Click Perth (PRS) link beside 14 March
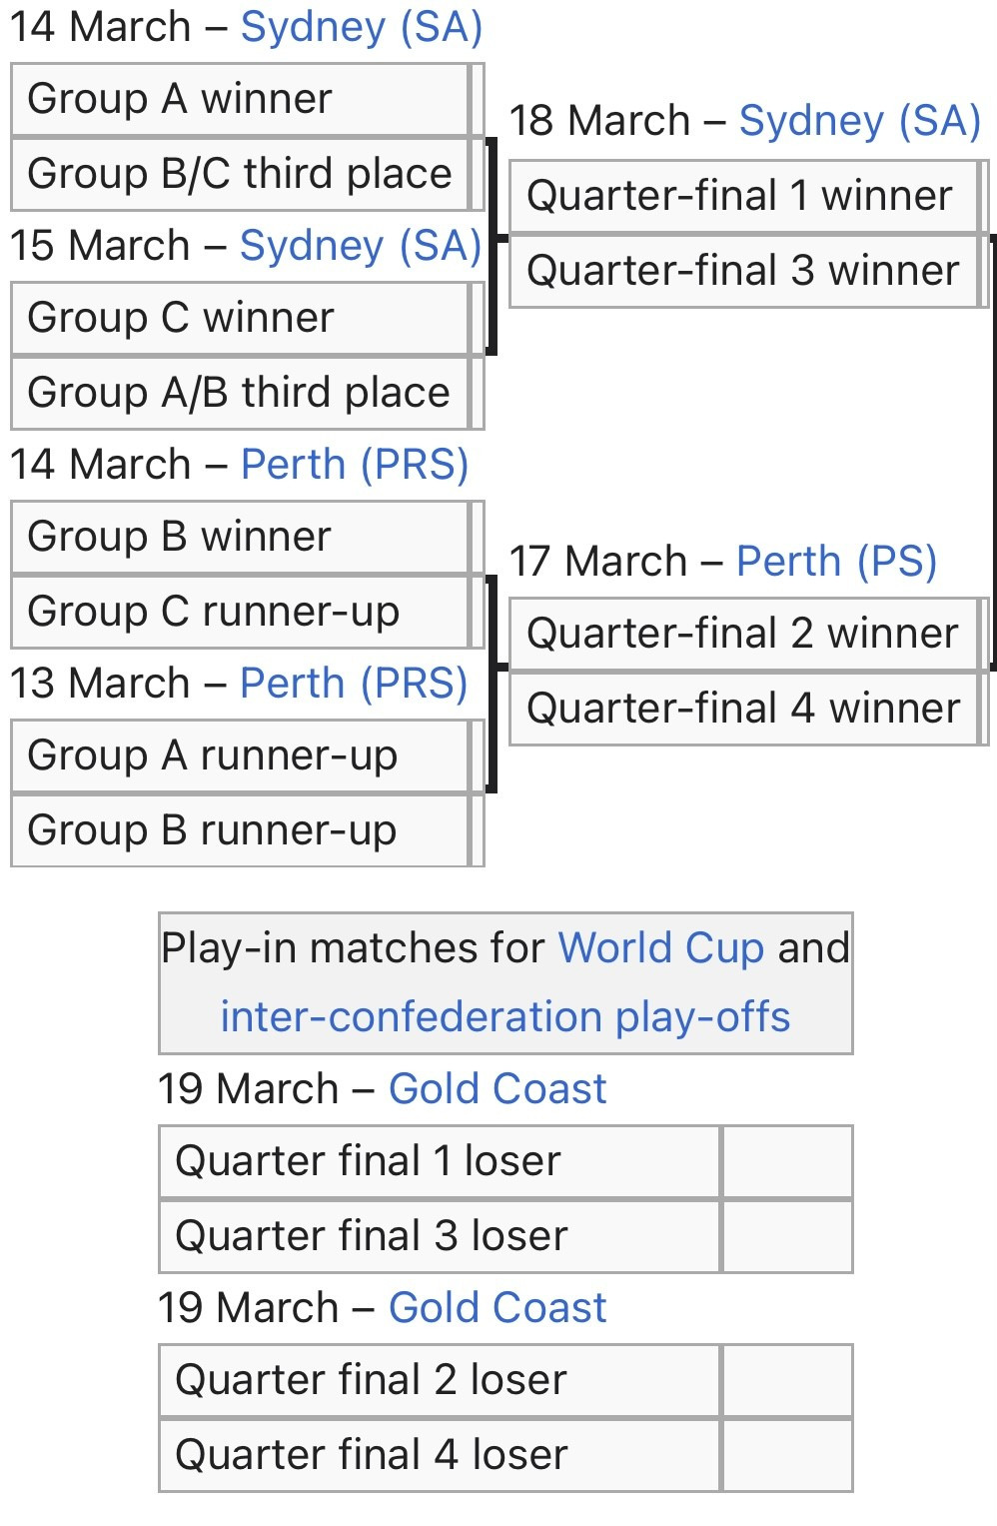Screen dimensions: 997x1526 click(x=355, y=465)
